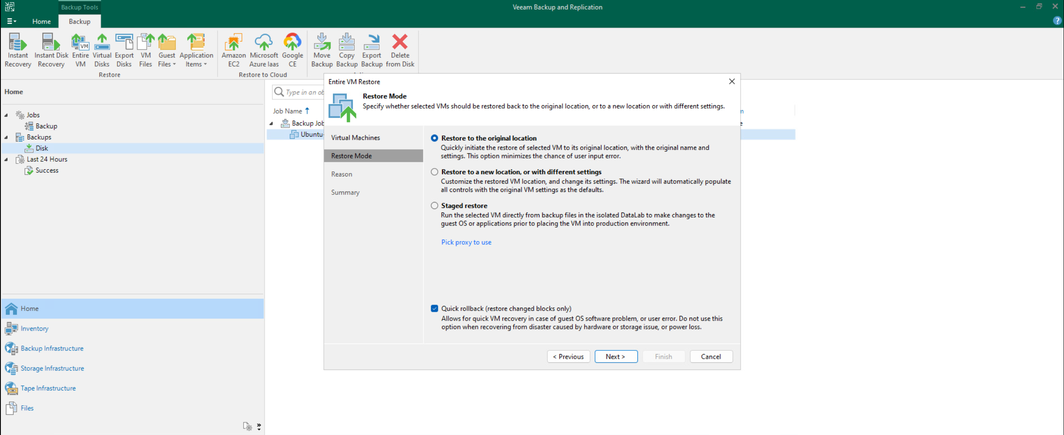This screenshot has height=435, width=1064.
Task: Open Tape Infrastructure view
Action: (x=48, y=388)
